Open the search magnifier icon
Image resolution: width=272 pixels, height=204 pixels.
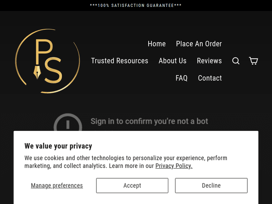[236, 61]
